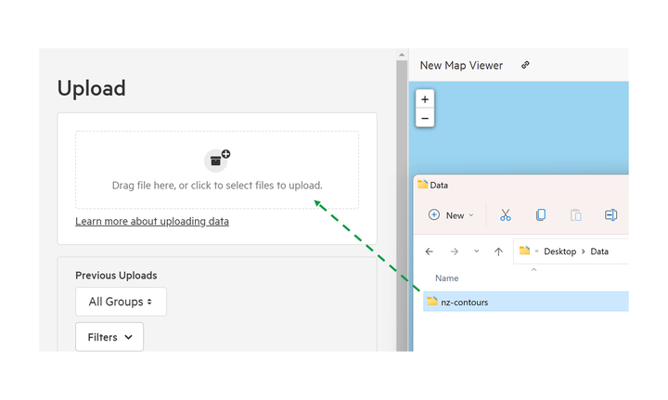668x400 pixels.
Task: Click the chevron between Desktop and Data
Action: 584,252
